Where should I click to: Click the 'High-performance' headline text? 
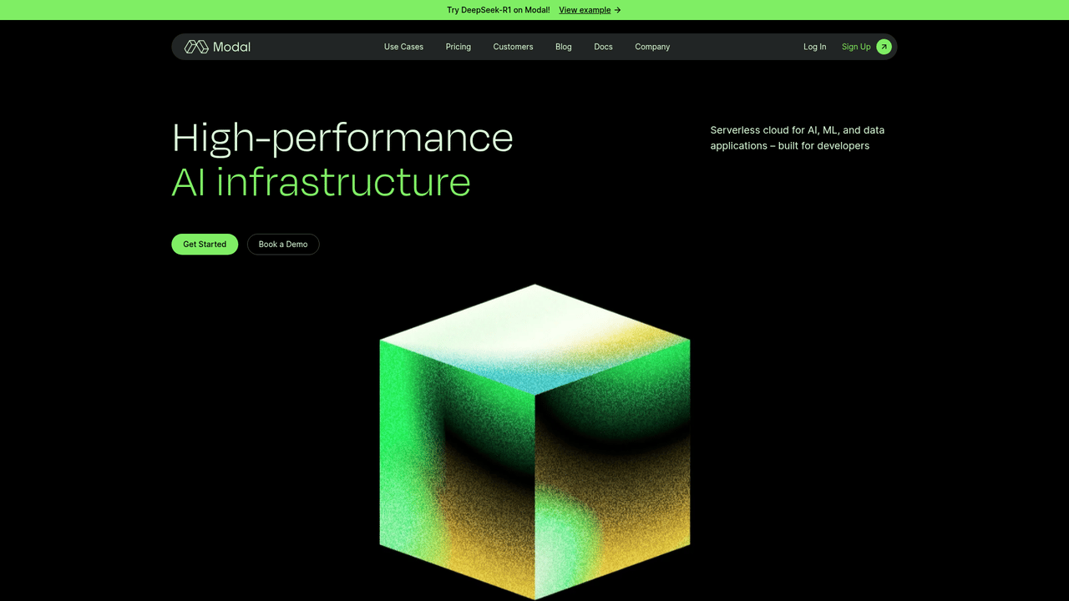(x=342, y=138)
